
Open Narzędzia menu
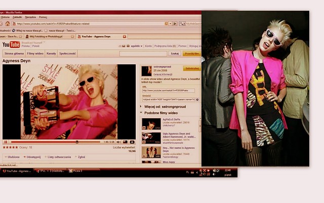coord(30,17)
